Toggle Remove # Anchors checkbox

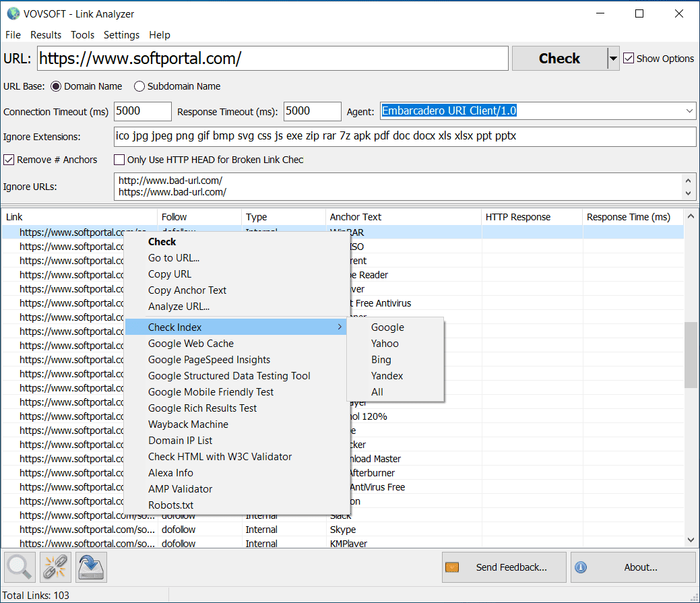[x=9, y=160]
